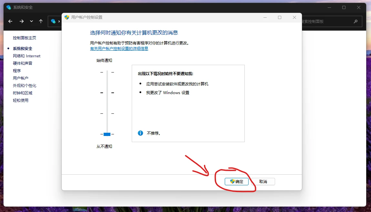Click the shield icon in the 用户帐户控制设置 title bar
This screenshot has width=371, height=212.
click(67, 17)
